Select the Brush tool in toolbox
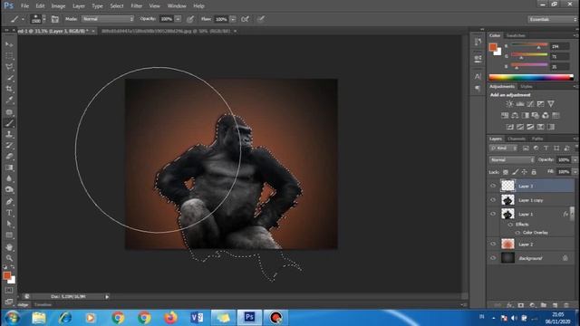The height and width of the screenshot is (326, 580). point(9,123)
